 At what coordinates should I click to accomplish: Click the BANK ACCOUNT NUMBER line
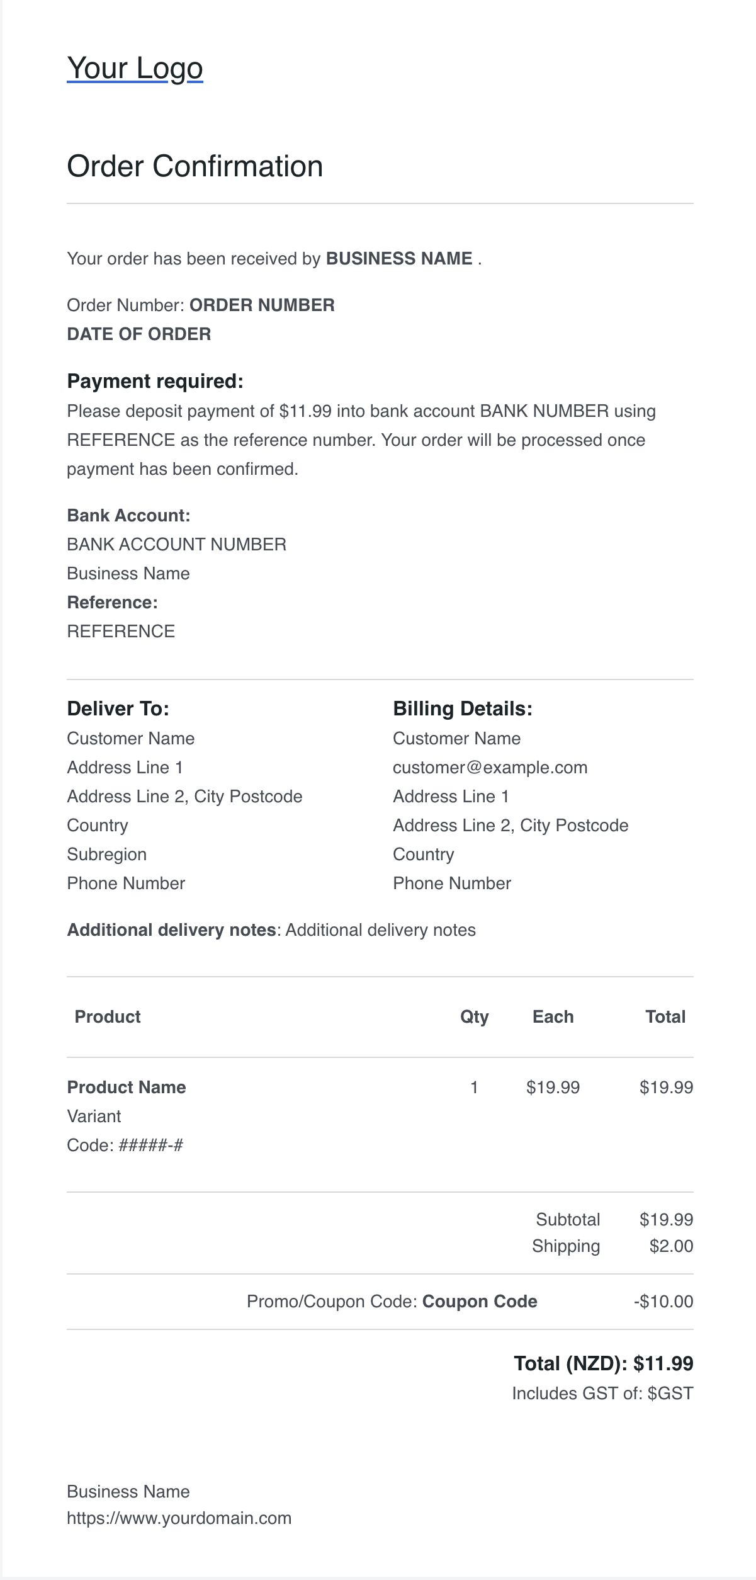tap(177, 545)
